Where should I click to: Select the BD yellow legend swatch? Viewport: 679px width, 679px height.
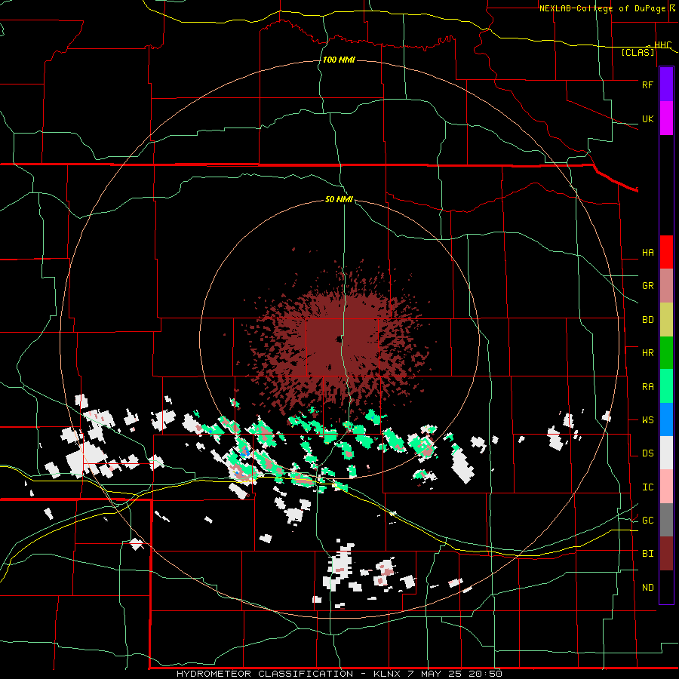666,320
